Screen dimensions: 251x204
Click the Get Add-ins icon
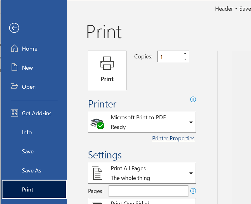pos(14,113)
